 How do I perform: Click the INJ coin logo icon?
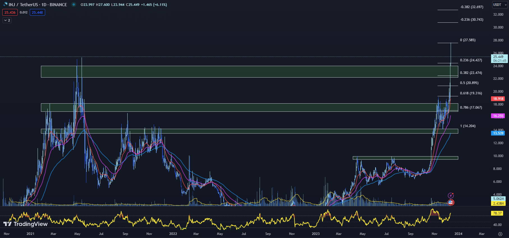(5, 4)
